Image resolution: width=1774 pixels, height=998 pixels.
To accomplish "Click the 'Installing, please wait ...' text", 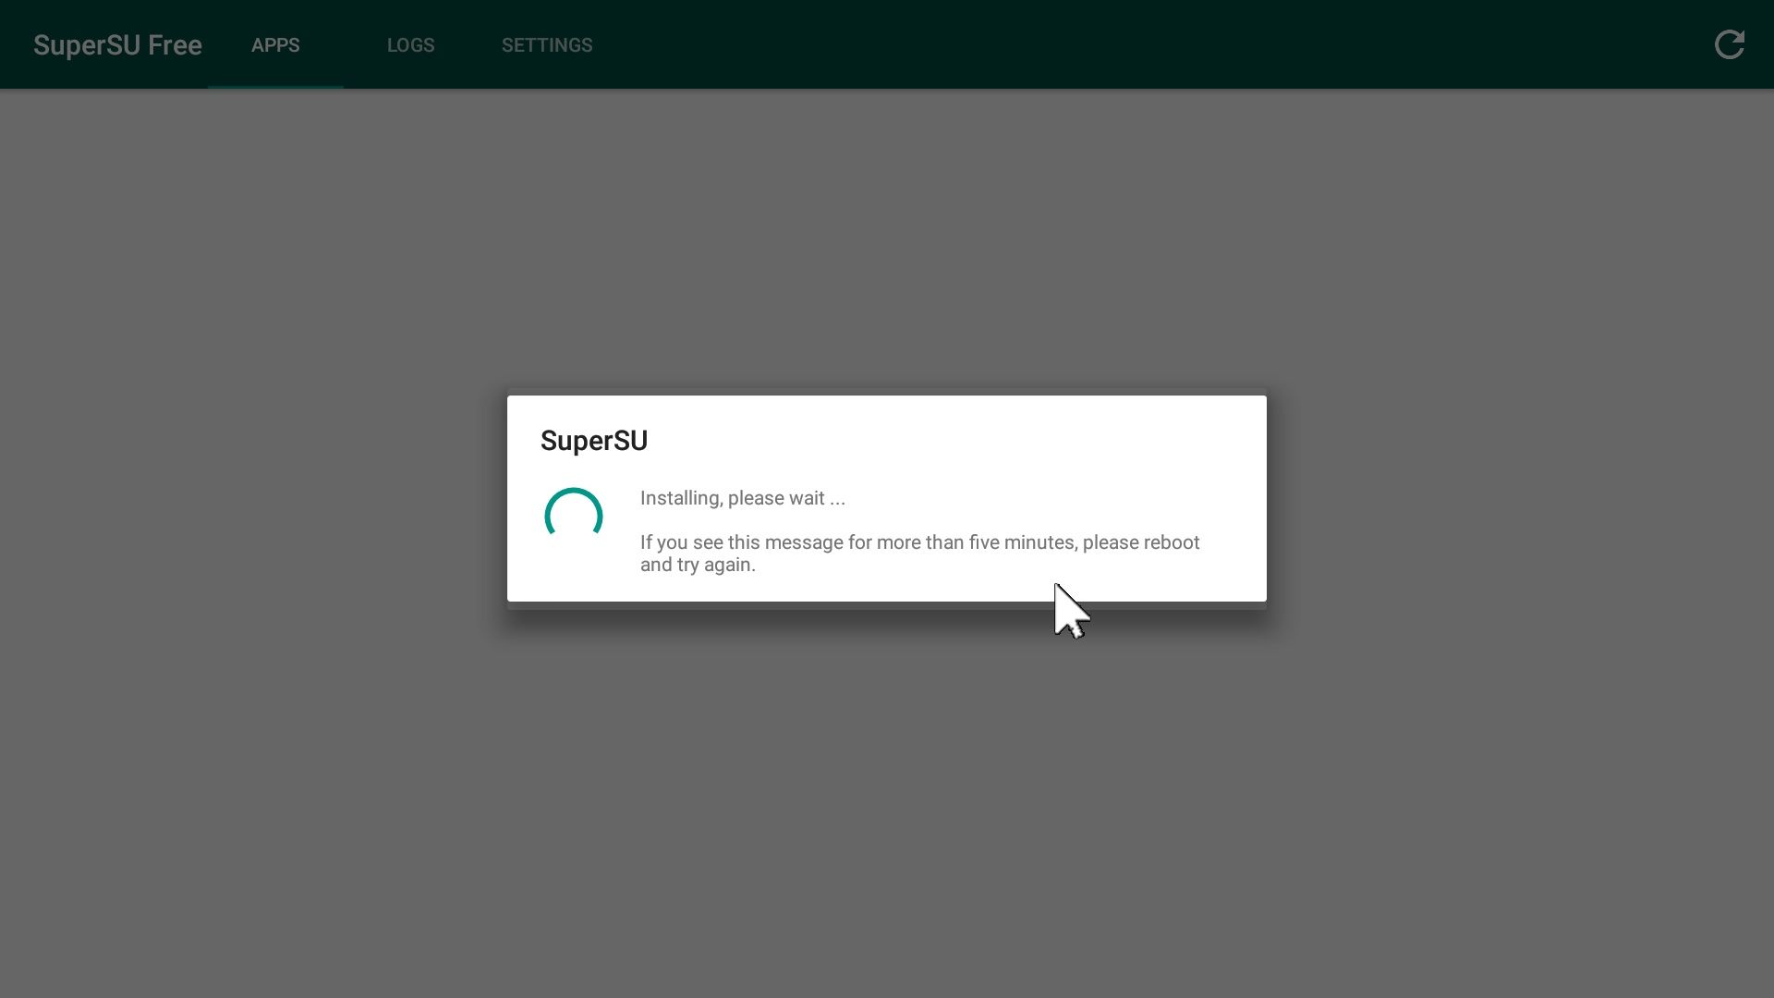I will 743,498.
